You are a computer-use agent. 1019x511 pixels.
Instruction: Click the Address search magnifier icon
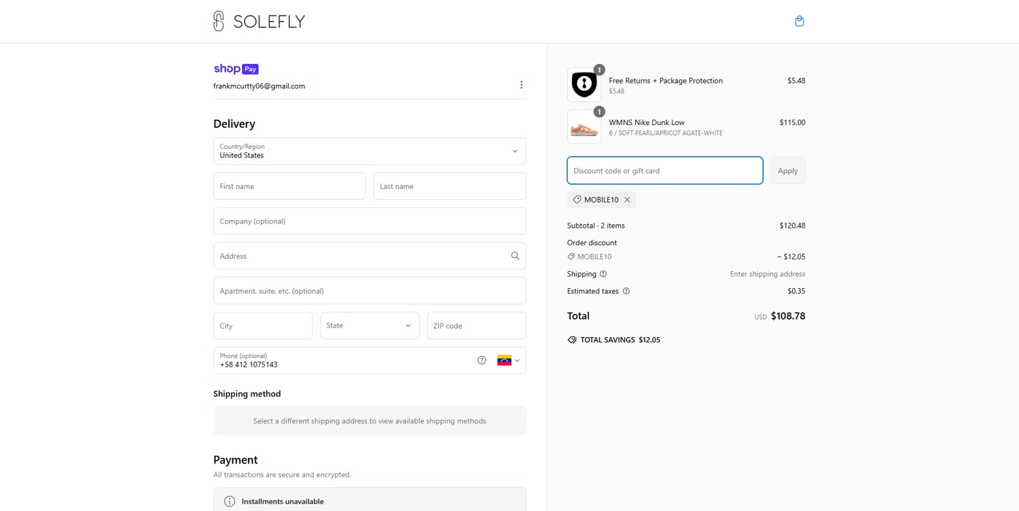tap(515, 256)
